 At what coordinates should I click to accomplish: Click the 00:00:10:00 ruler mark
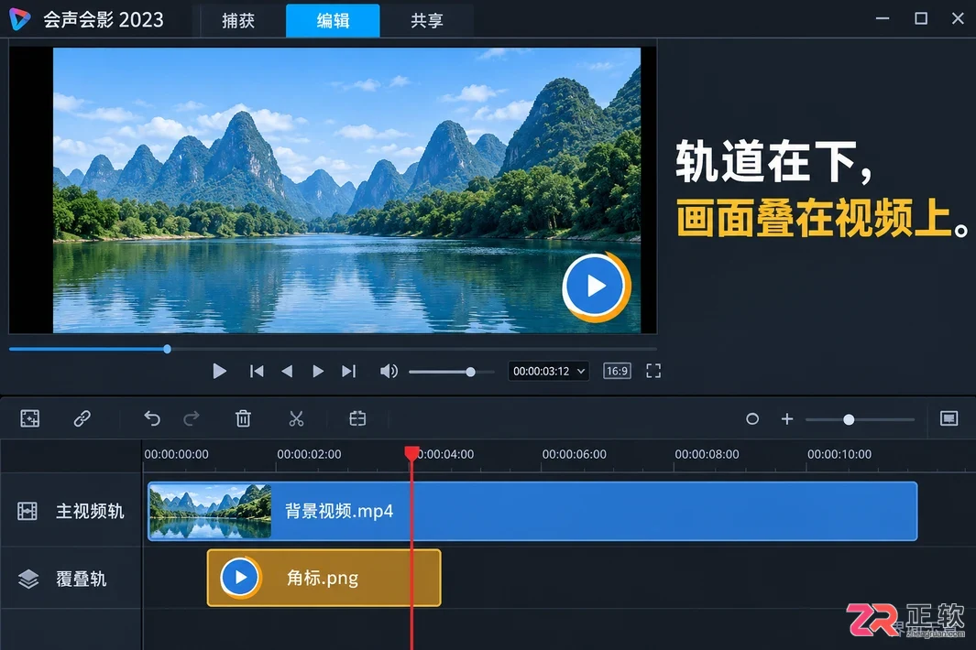coord(839,455)
